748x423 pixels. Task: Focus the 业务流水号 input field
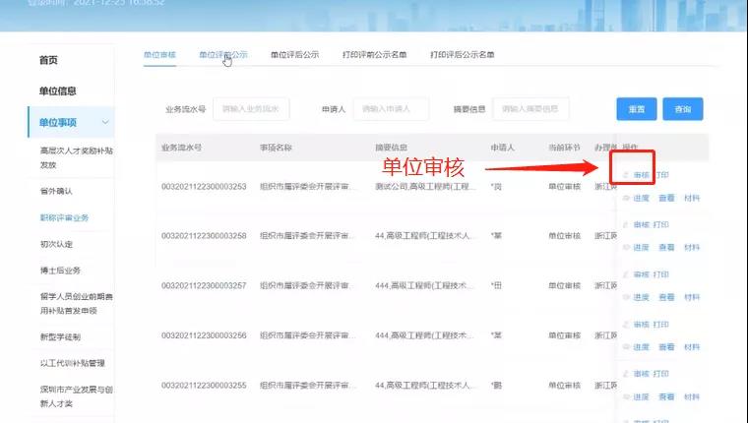pos(251,109)
